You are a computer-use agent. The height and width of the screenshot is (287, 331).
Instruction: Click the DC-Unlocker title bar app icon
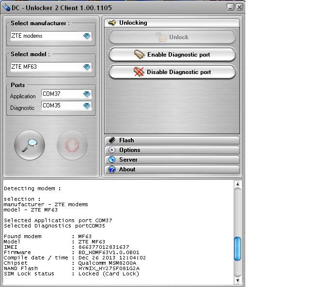[x=6, y=7]
